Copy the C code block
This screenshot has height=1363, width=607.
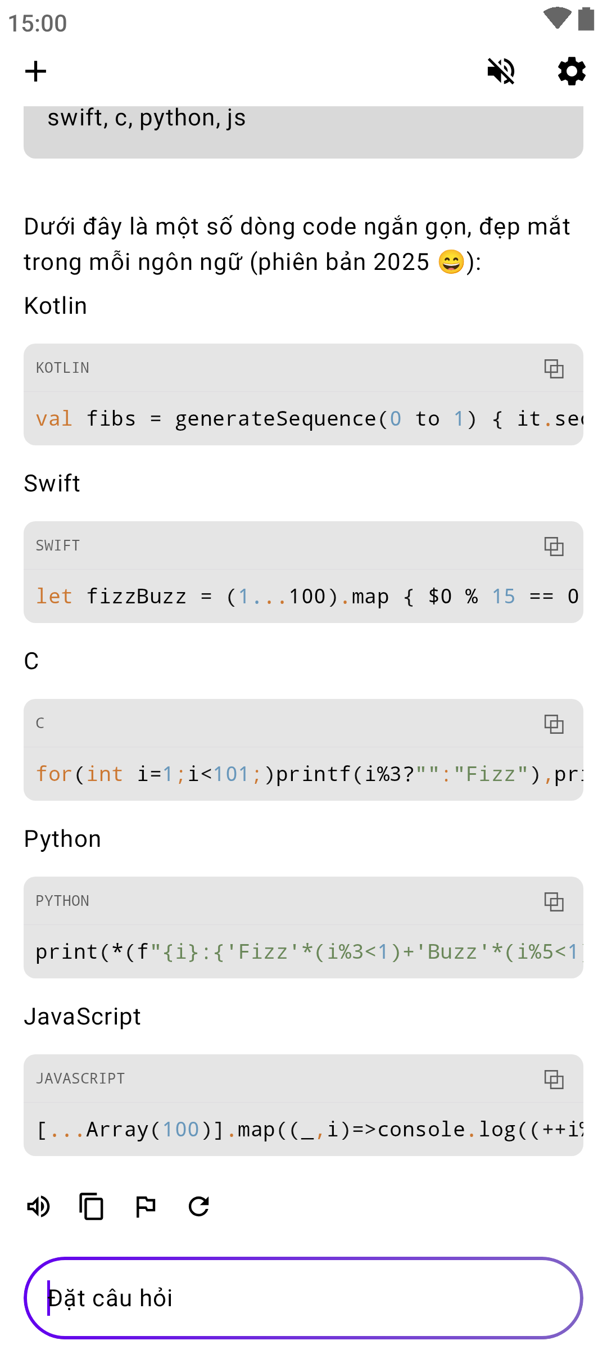point(554,724)
